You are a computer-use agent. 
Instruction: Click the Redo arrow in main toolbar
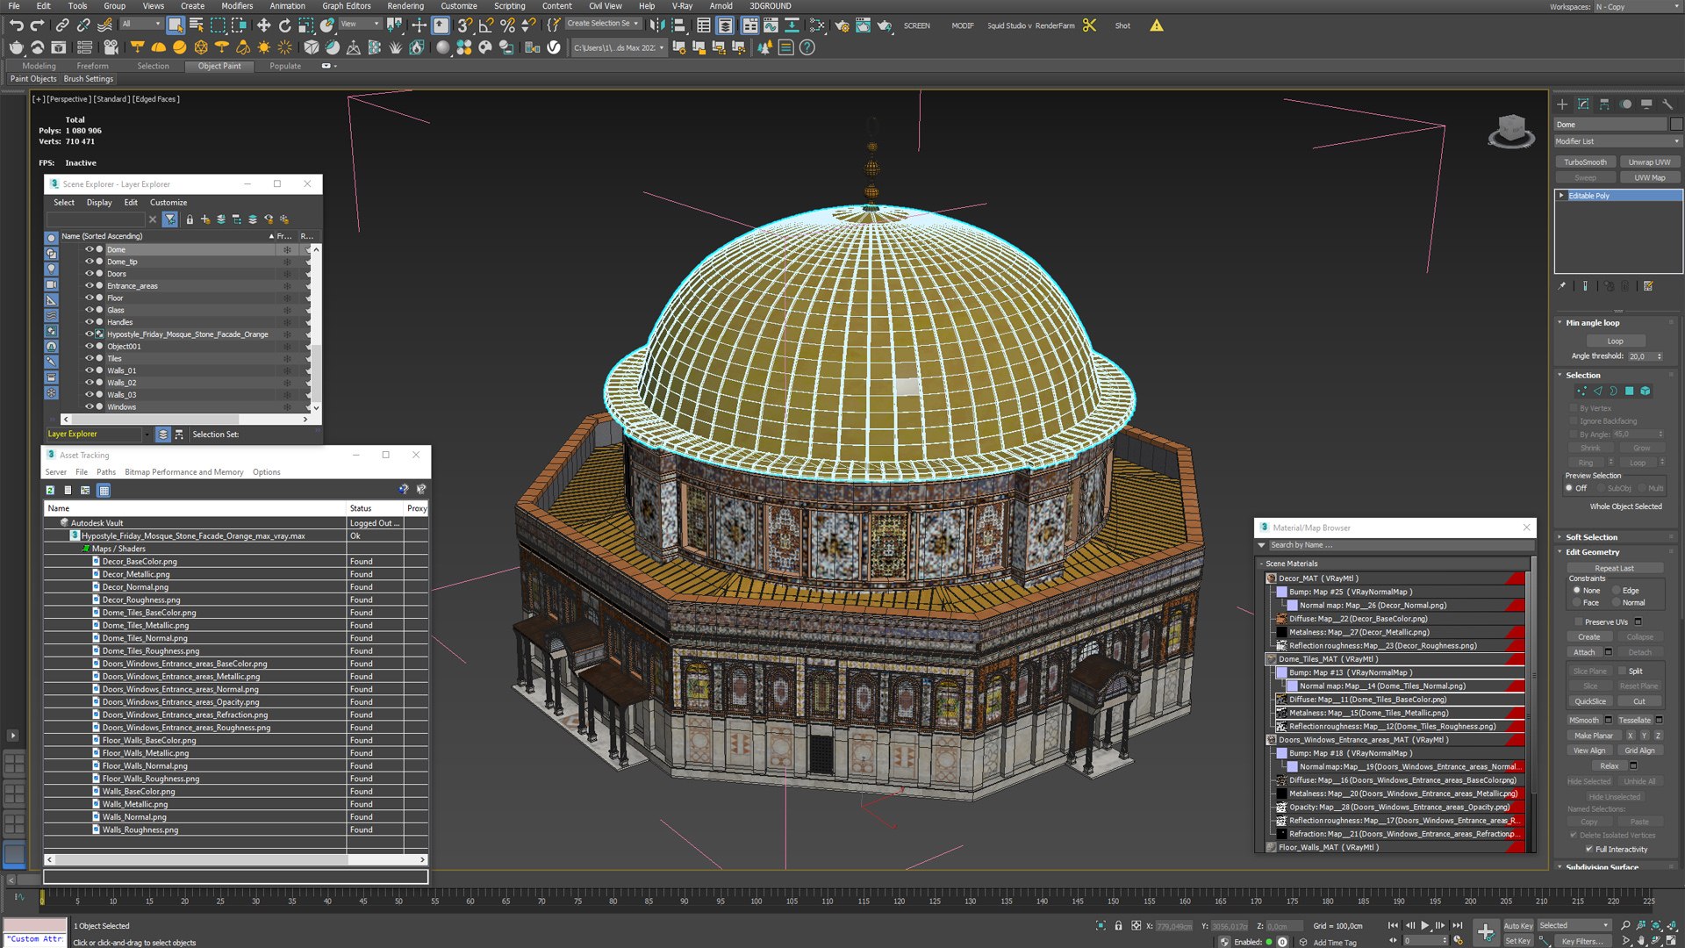37,25
